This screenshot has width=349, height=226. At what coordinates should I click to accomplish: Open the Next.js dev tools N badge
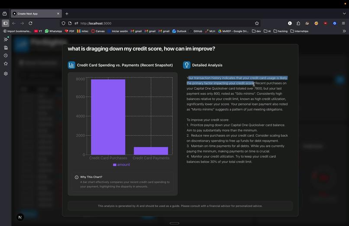(20, 217)
